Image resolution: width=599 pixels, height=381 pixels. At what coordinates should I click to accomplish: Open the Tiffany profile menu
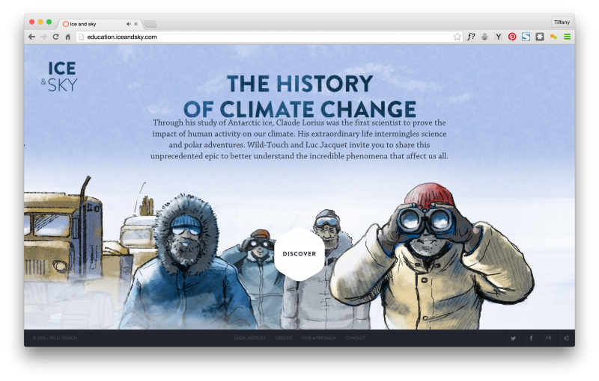pyautogui.click(x=562, y=22)
